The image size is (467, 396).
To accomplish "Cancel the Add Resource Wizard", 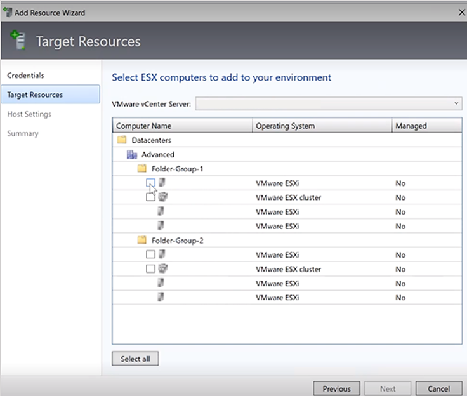I will coord(438,388).
